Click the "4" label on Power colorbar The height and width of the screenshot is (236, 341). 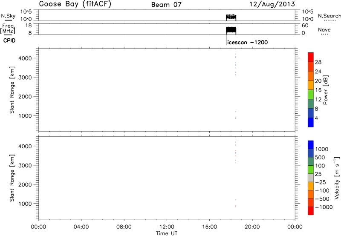point(316,118)
